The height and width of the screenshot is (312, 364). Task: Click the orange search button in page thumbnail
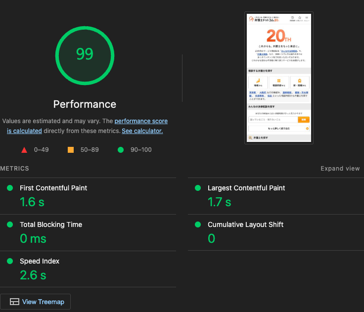pyautogui.click(x=303, y=119)
